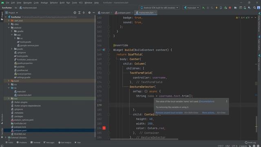The height and width of the screenshot is (147, 261).
Task: Click the Debug bug icon in toolbar
Action: [x=208, y=8]
